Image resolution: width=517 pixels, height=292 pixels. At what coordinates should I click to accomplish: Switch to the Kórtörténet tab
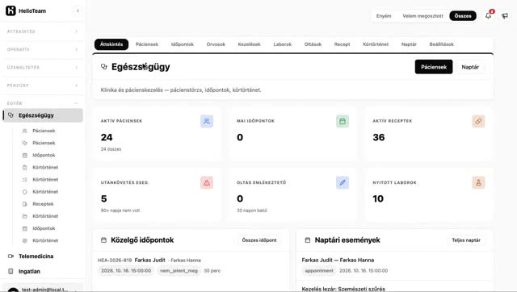coord(376,44)
